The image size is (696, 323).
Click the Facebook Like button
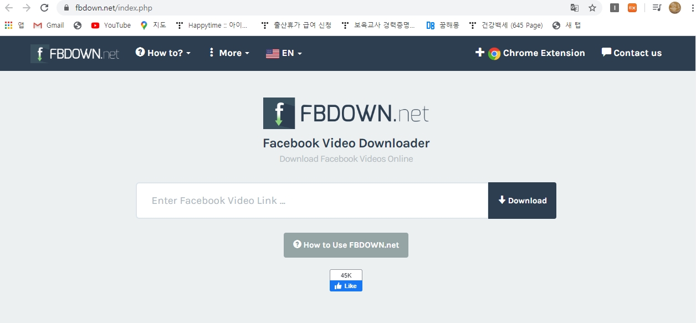click(x=346, y=286)
